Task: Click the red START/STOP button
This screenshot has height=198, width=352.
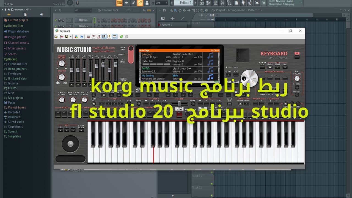Action: coord(179,114)
